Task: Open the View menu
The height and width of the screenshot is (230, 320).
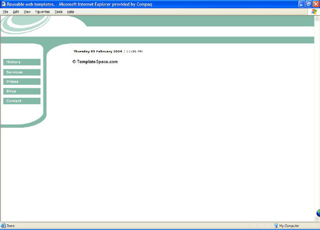Action: pyautogui.click(x=27, y=11)
